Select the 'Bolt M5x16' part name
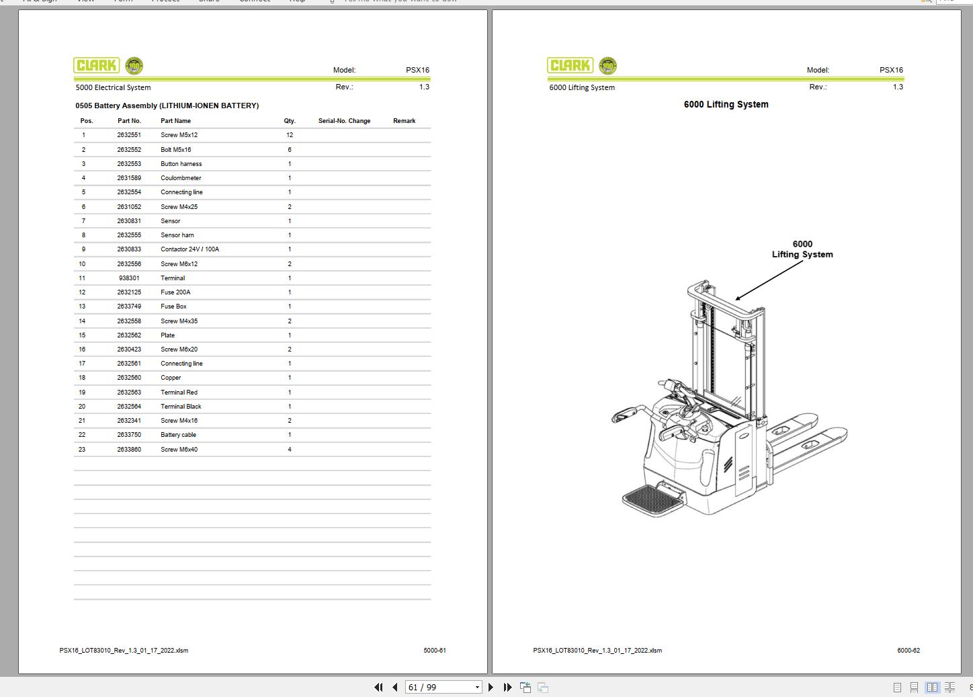This screenshot has width=973, height=697. [x=175, y=150]
